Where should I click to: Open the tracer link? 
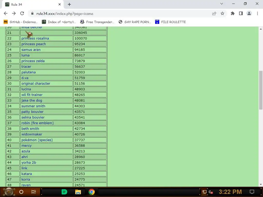(x=26, y=66)
